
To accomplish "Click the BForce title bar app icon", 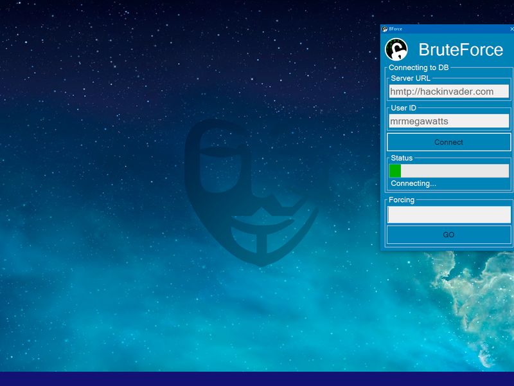I will (384, 29).
